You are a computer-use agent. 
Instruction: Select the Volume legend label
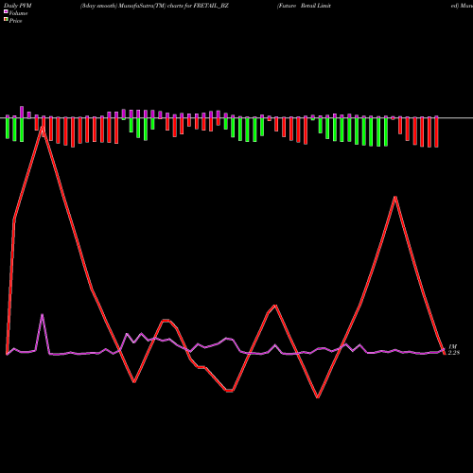point(18,13)
